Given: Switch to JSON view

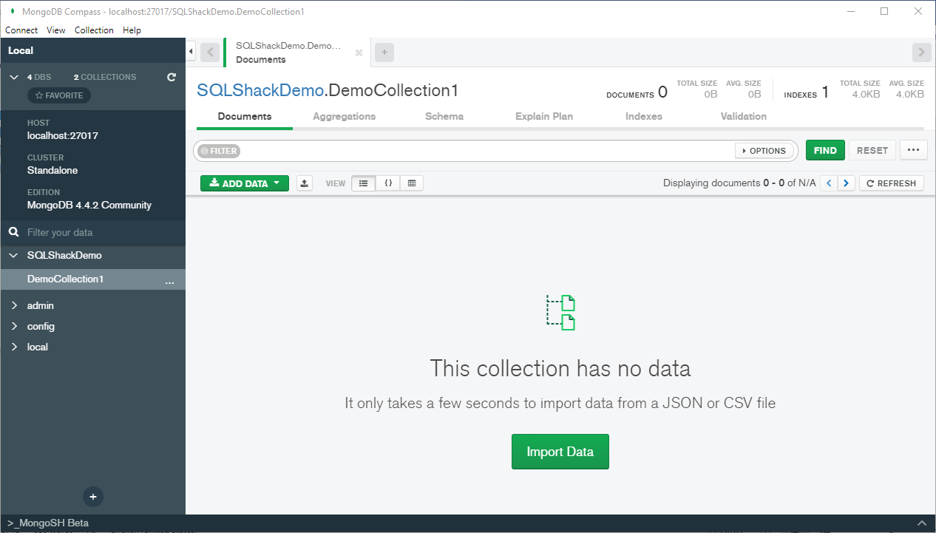Looking at the screenshot, I should tap(388, 183).
